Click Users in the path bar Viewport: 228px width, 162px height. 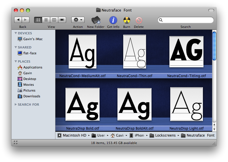click(98, 135)
